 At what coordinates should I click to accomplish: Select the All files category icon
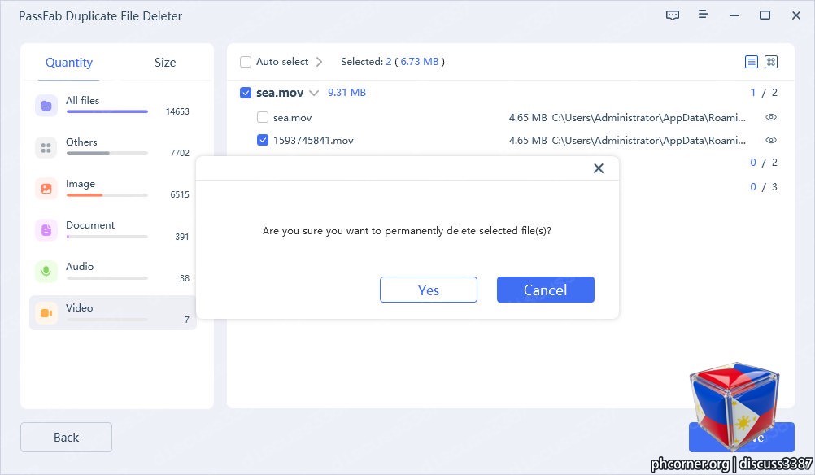pyautogui.click(x=46, y=106)
